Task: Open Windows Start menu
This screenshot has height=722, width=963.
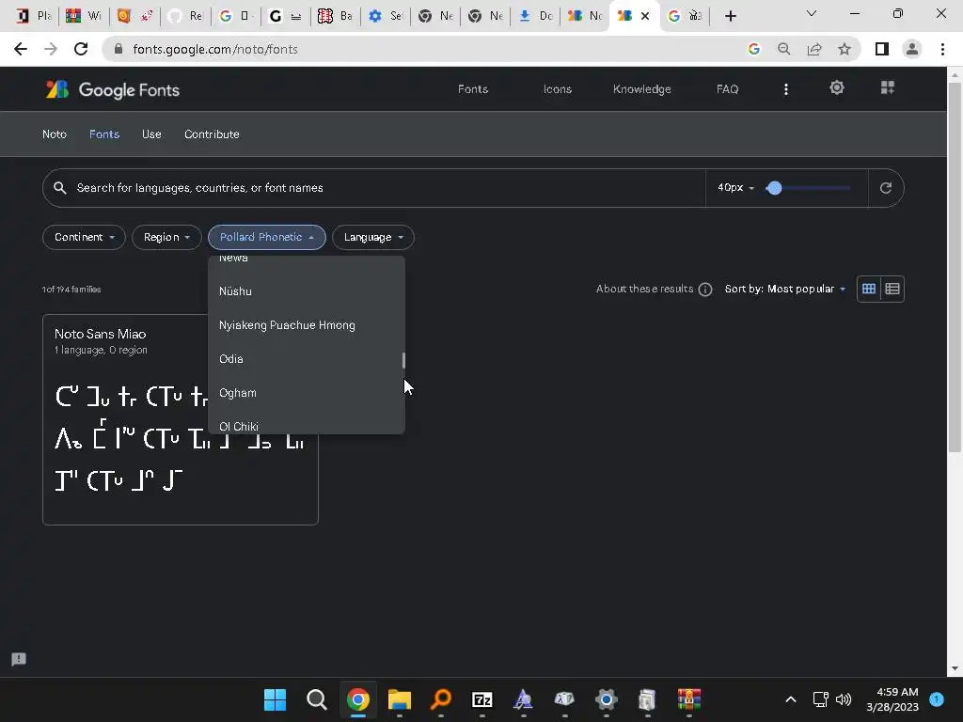Action: click(275, 699)
